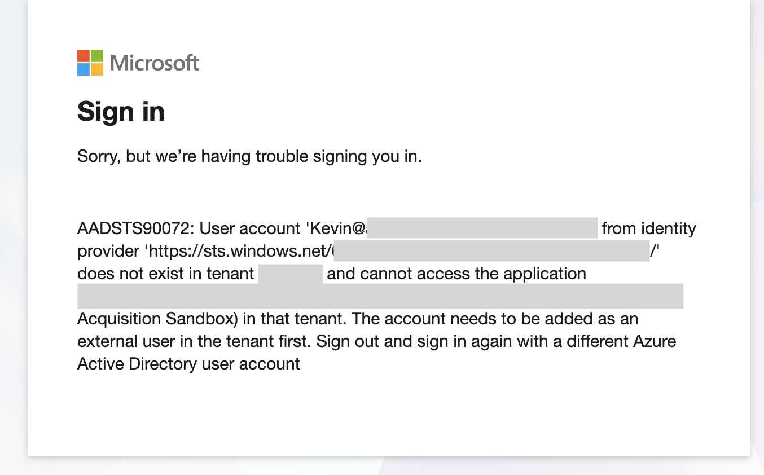Click the "Sign in" heading

tap(121, 111)
